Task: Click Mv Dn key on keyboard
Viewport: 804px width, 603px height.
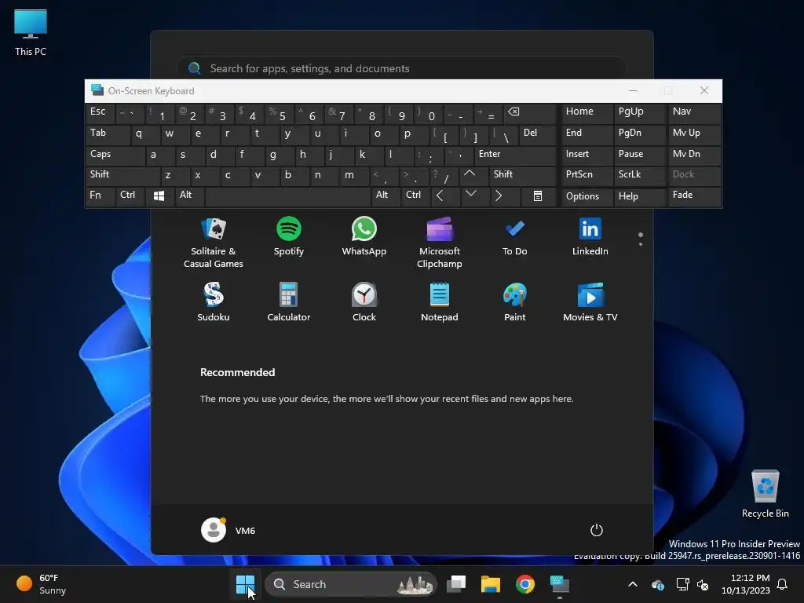Action: click(x=694, y=155)
